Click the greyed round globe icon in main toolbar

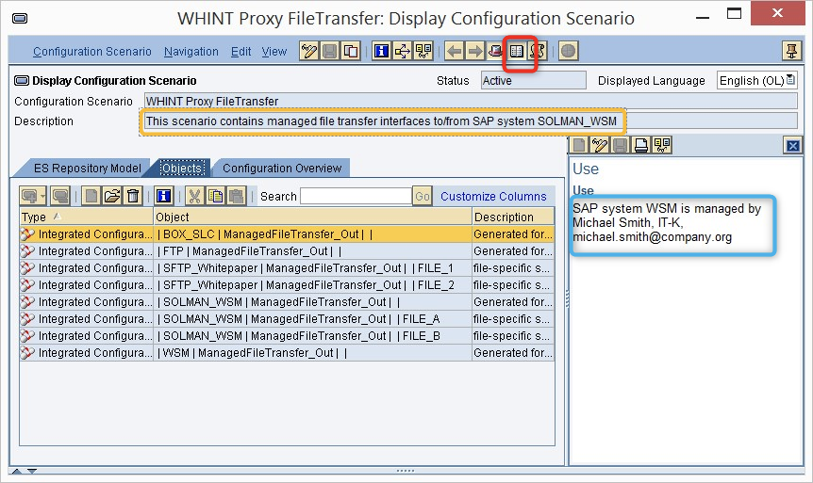coord(569,51)
